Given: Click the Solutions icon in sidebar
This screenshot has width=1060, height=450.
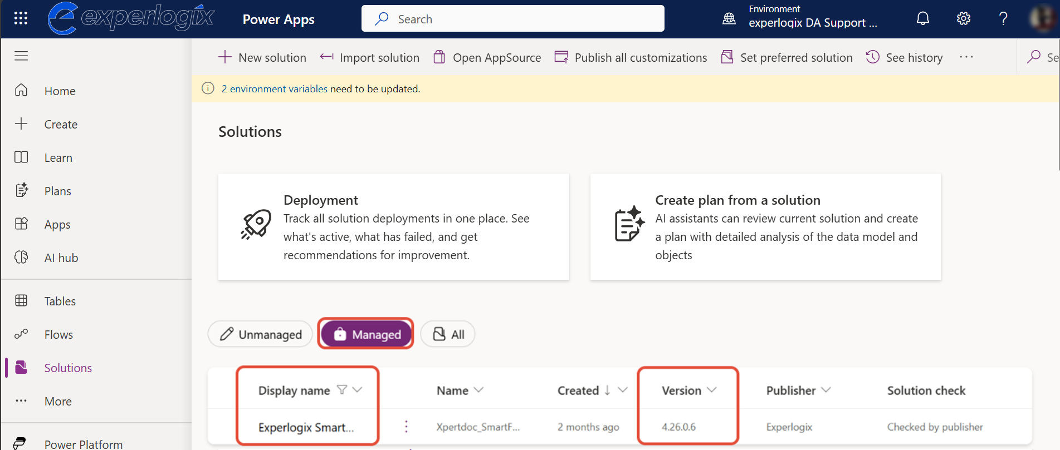Looking at the screenshot, I should point(21,367).
